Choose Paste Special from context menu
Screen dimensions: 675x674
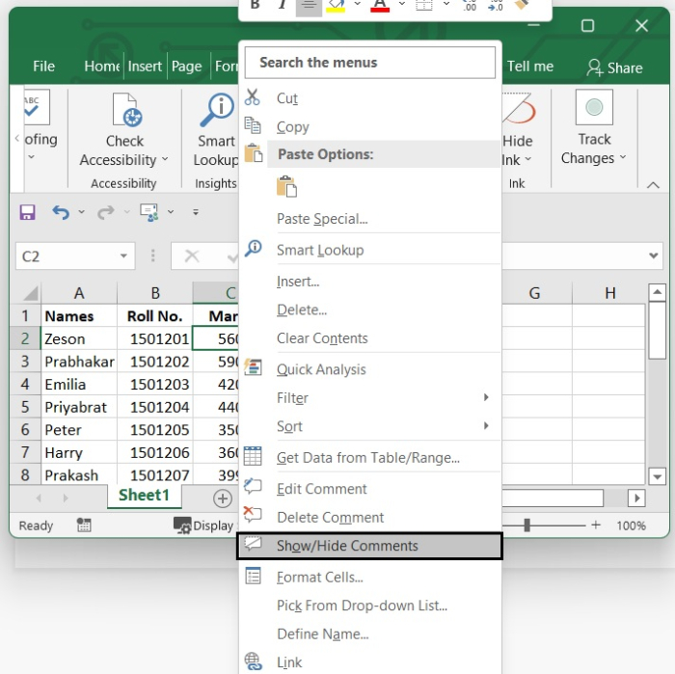coord(322,219)
